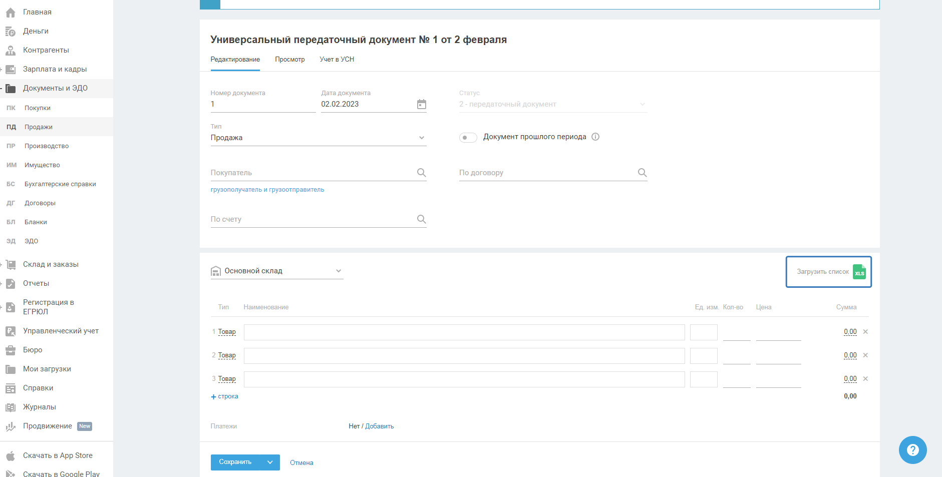Screen dimensions: 942x477
Task: Switch to the Просмотр tab
Action: [290, 59]
